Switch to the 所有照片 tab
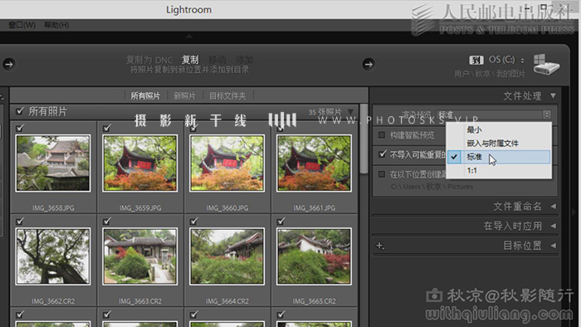 pos(145,96)
